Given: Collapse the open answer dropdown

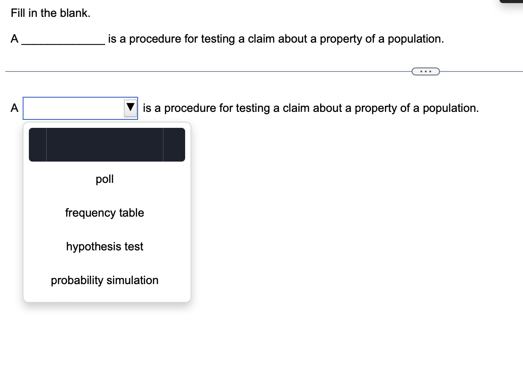Looking at the screenshot, I should point(130,107).
